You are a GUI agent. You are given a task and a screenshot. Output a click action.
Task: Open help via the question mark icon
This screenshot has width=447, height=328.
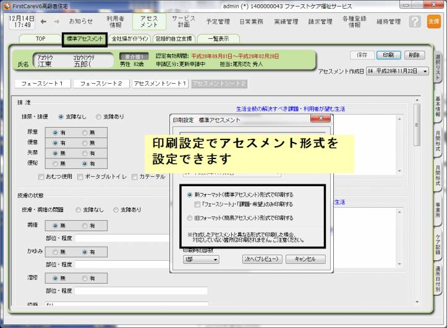click(x=415, y=22)
